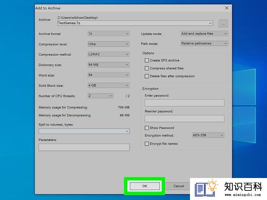The image size is (267, 200).
Task: Check the Show Password box
Action: [x=147, y=128]
